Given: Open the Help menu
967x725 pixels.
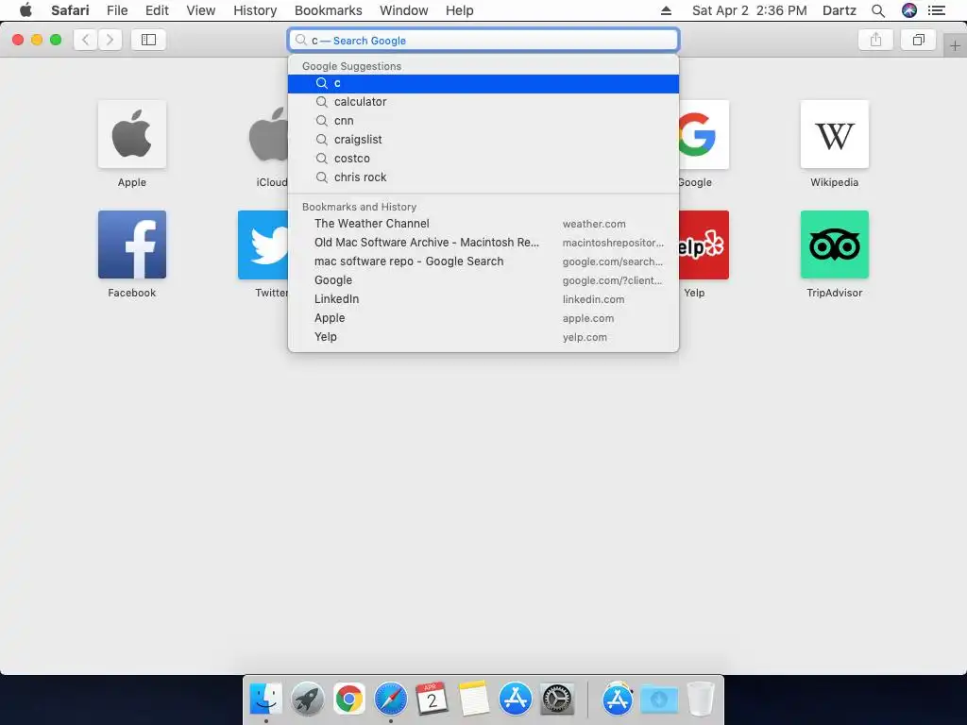Looking at the screenshot, I should [x=460, y=10].
